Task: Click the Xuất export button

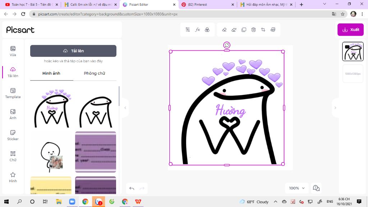Action: (x=351, y=29)
